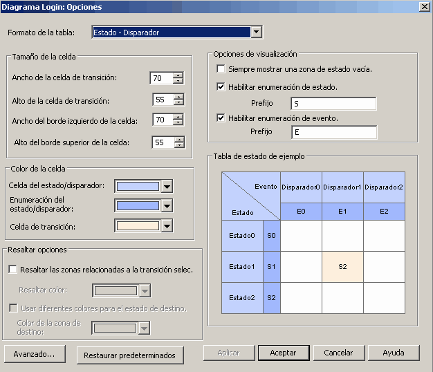Click the Ancho de la celda de transición field
The height and width of the screenshot is (372, 433).
pos(162,78)
